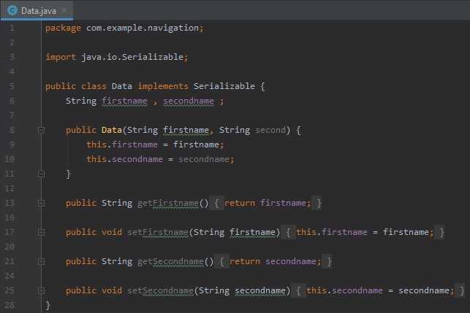Unfold the 'return secondname;' collapsed body
470x313 pixels.
(x=281, y=261)
